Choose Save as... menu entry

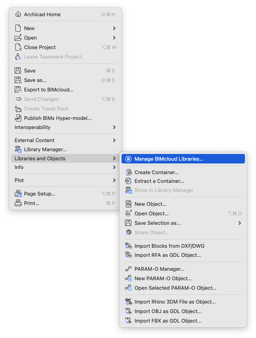pyautogui.click(x=65, y=80)
